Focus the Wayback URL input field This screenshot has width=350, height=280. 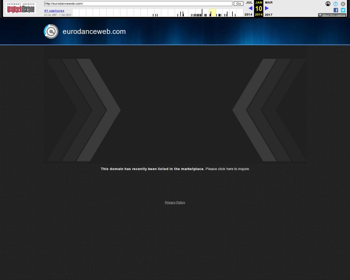coord(138,4)
